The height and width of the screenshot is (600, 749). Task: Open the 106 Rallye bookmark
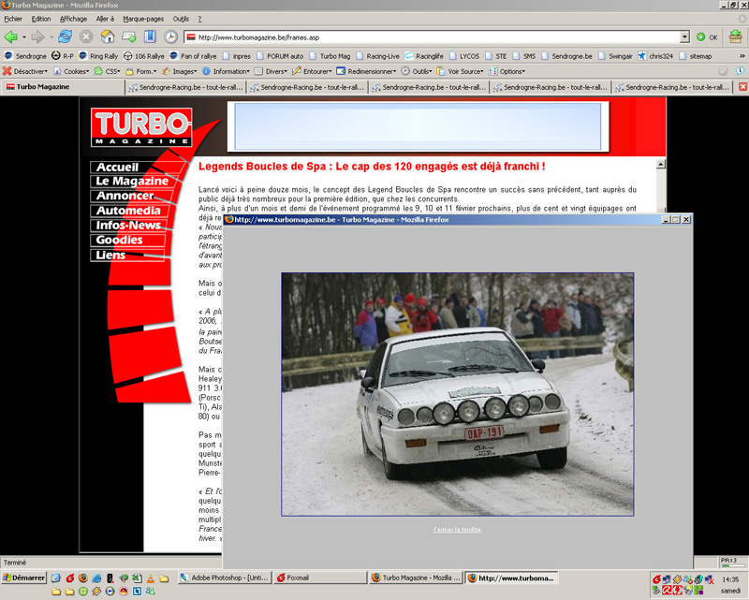[144, 56]
